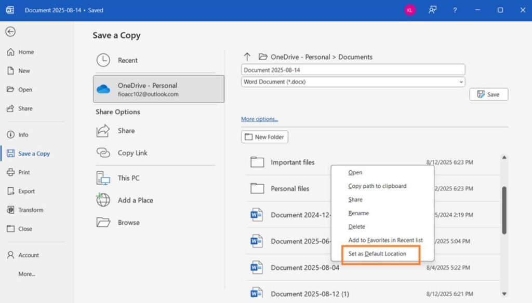Click the folder icon beside Important files
Image resolution: width=532 pixels, height=303 pixels.
click(x=257, y=162)
